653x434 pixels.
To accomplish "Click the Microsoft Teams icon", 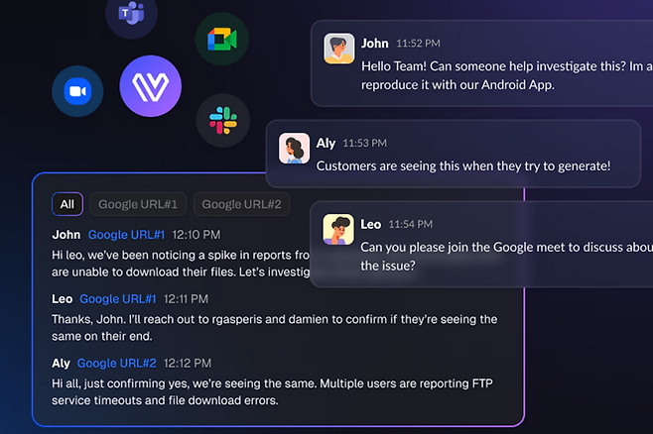I will click(x=131, y=14).
